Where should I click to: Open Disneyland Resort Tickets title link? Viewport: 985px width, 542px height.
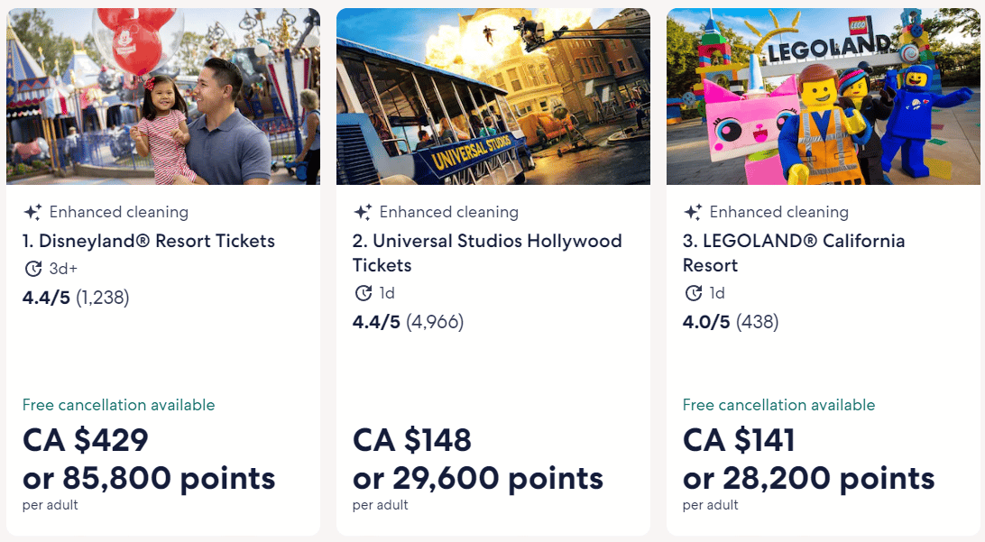[149, 241]
